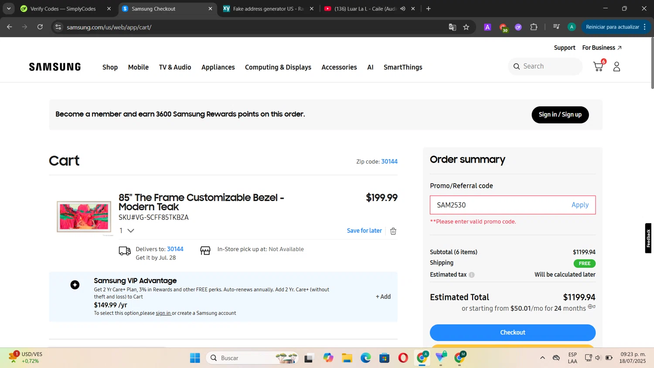Viewport: 654px width, 368px height.
Task: Open Microsoft Store from taskbar
Action: point(384,358)
